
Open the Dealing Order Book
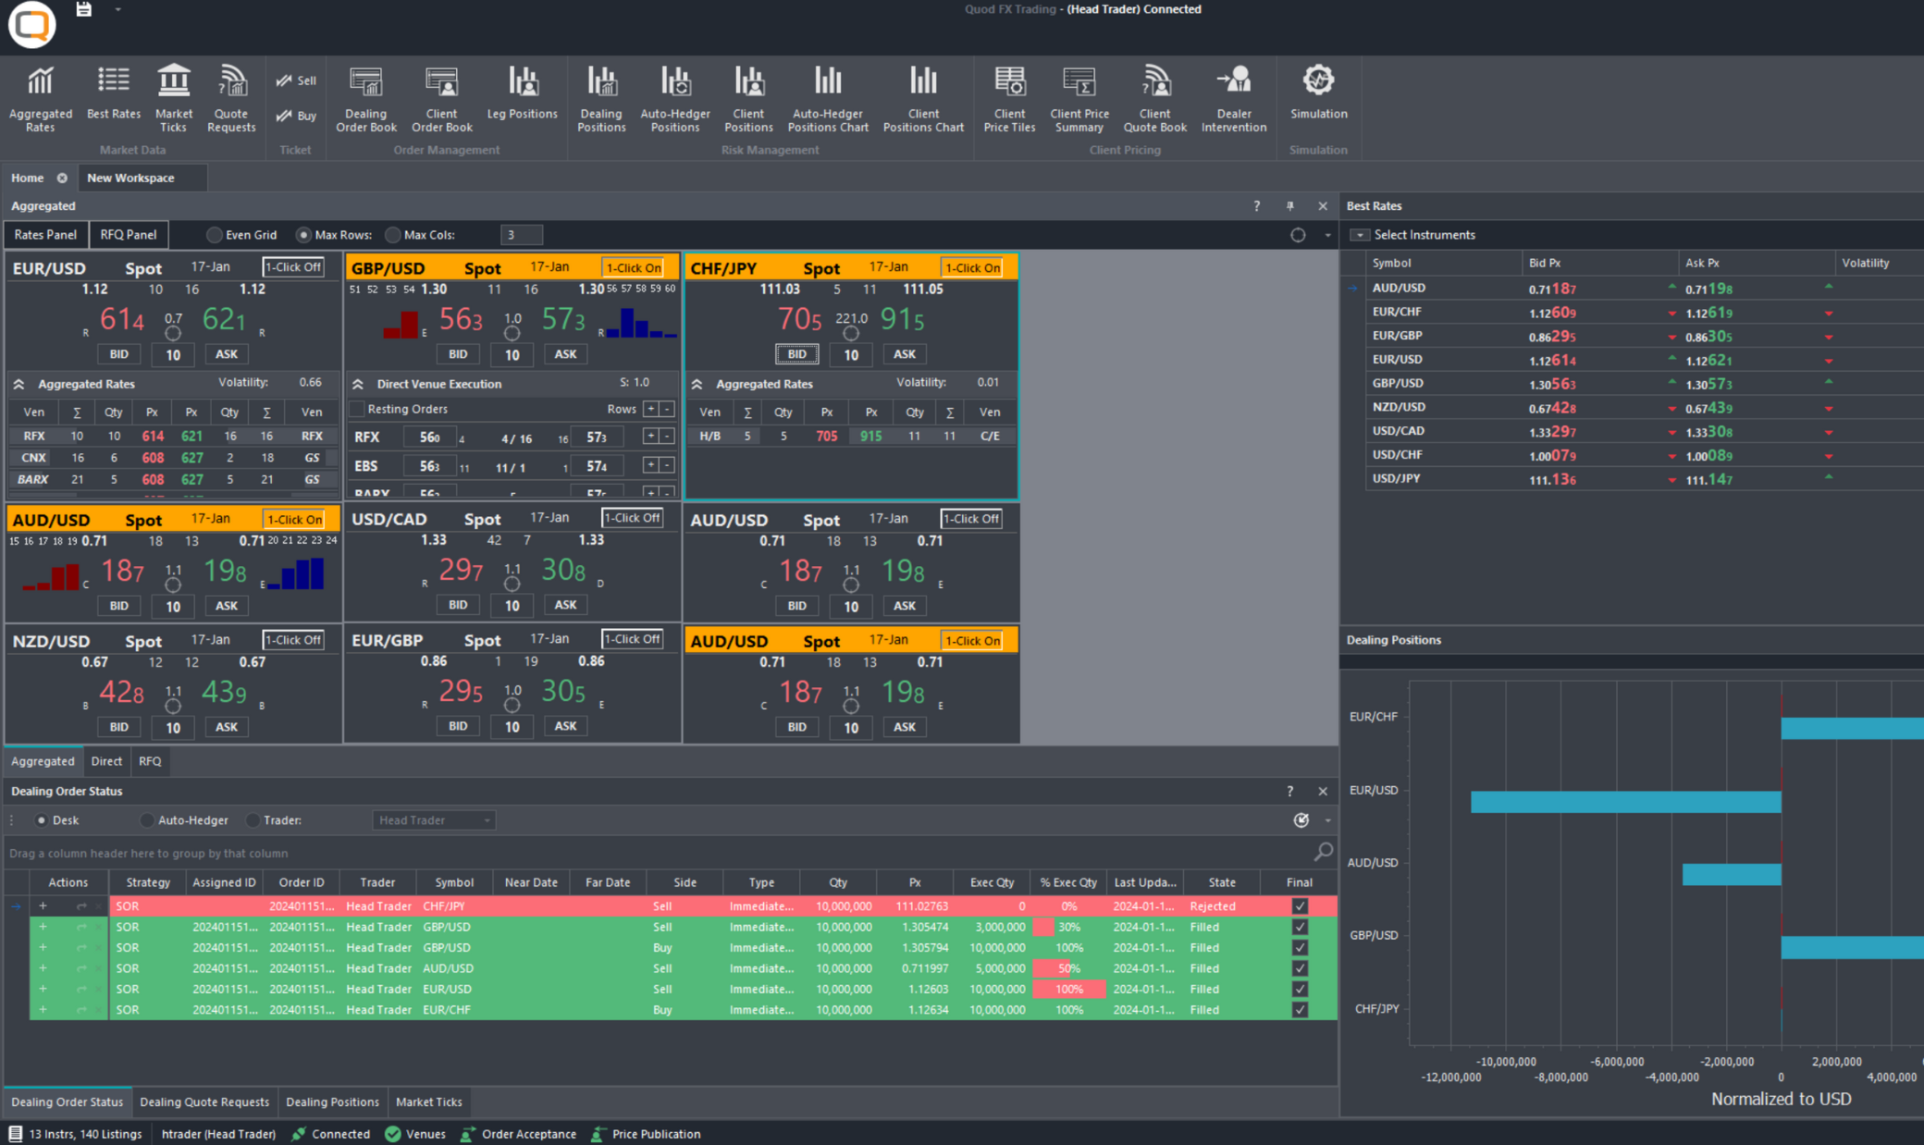click(365, 97)
